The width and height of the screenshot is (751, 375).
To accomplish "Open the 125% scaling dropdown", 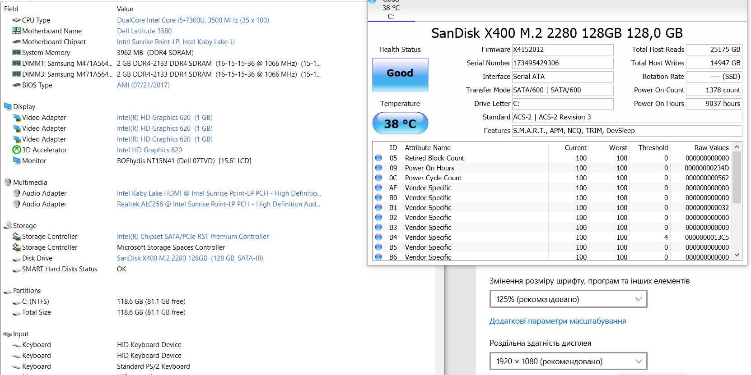I will tap(568, 299).
